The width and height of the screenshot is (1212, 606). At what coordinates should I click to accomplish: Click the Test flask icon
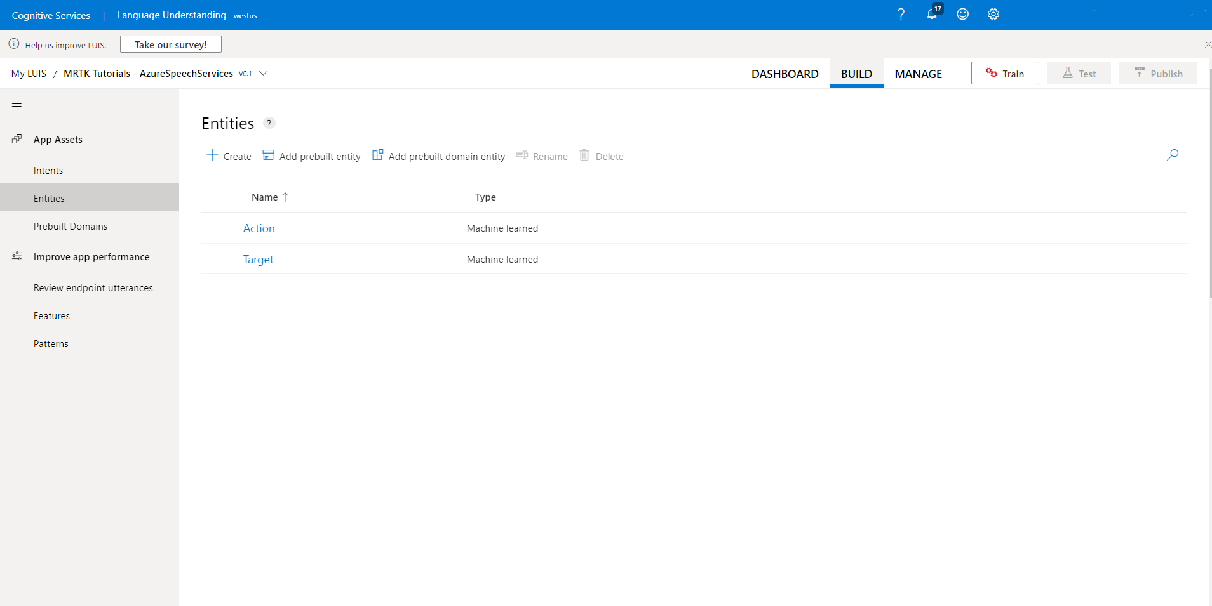1067,73
